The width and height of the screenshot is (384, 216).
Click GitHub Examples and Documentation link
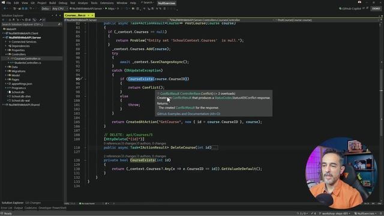coord(188,114)
